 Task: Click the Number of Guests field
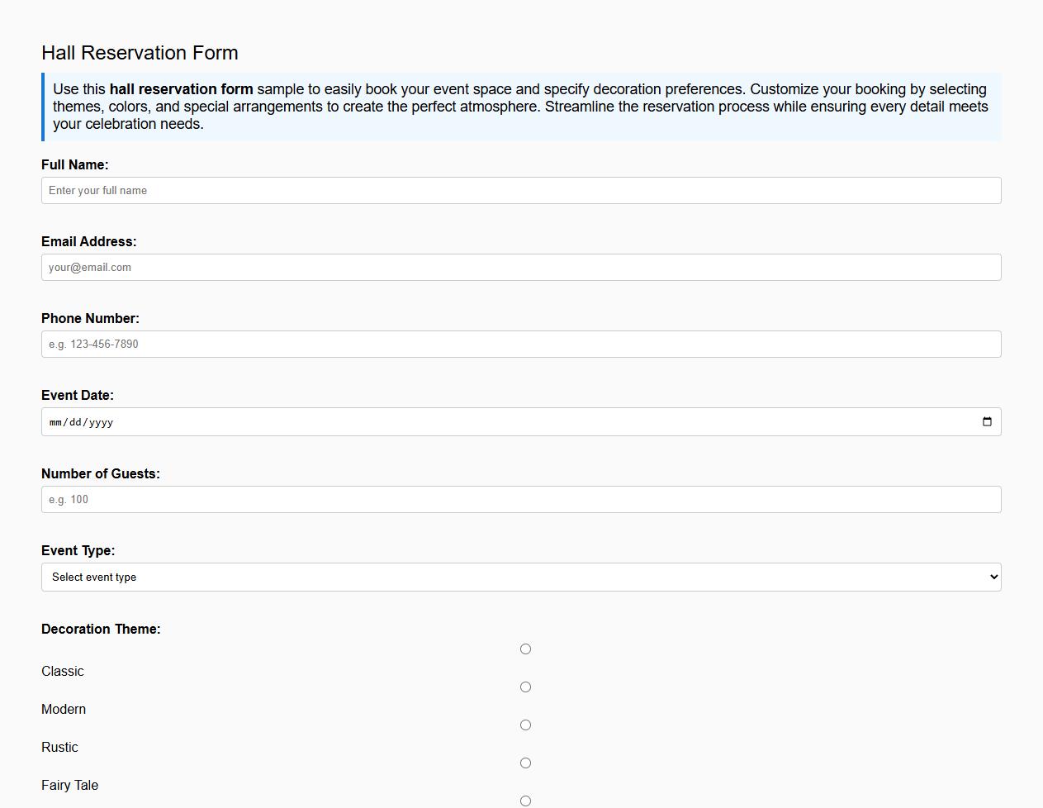[x=520, y=499]
